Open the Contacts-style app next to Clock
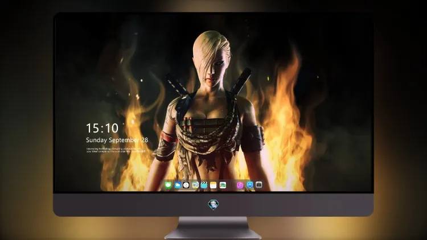 (195, 185)
